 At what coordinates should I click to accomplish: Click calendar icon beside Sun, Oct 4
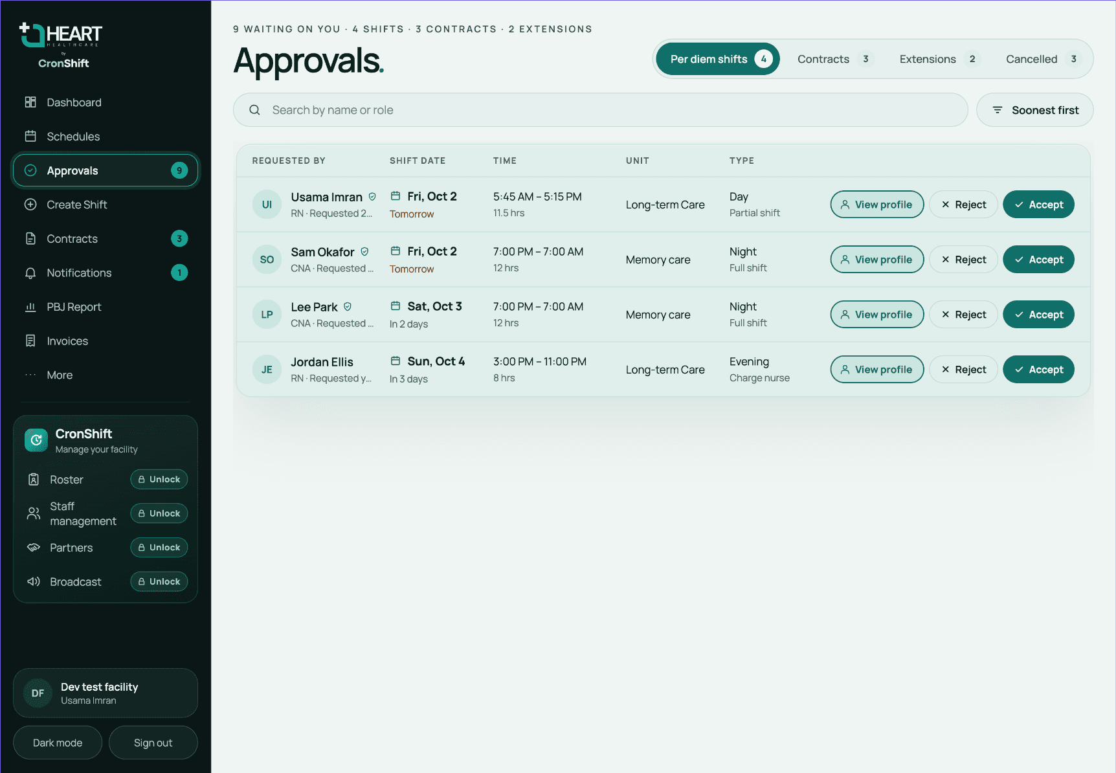(396, 361)
